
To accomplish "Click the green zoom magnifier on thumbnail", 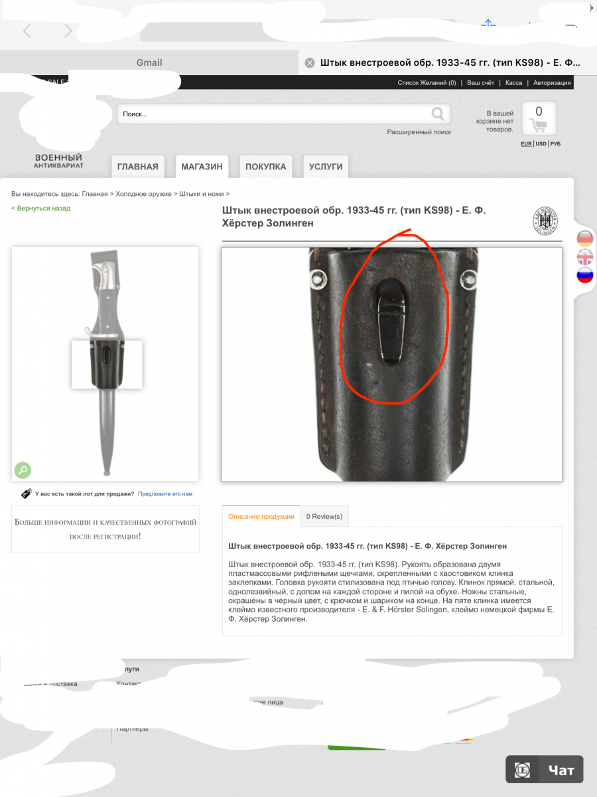I will [23, 470].
